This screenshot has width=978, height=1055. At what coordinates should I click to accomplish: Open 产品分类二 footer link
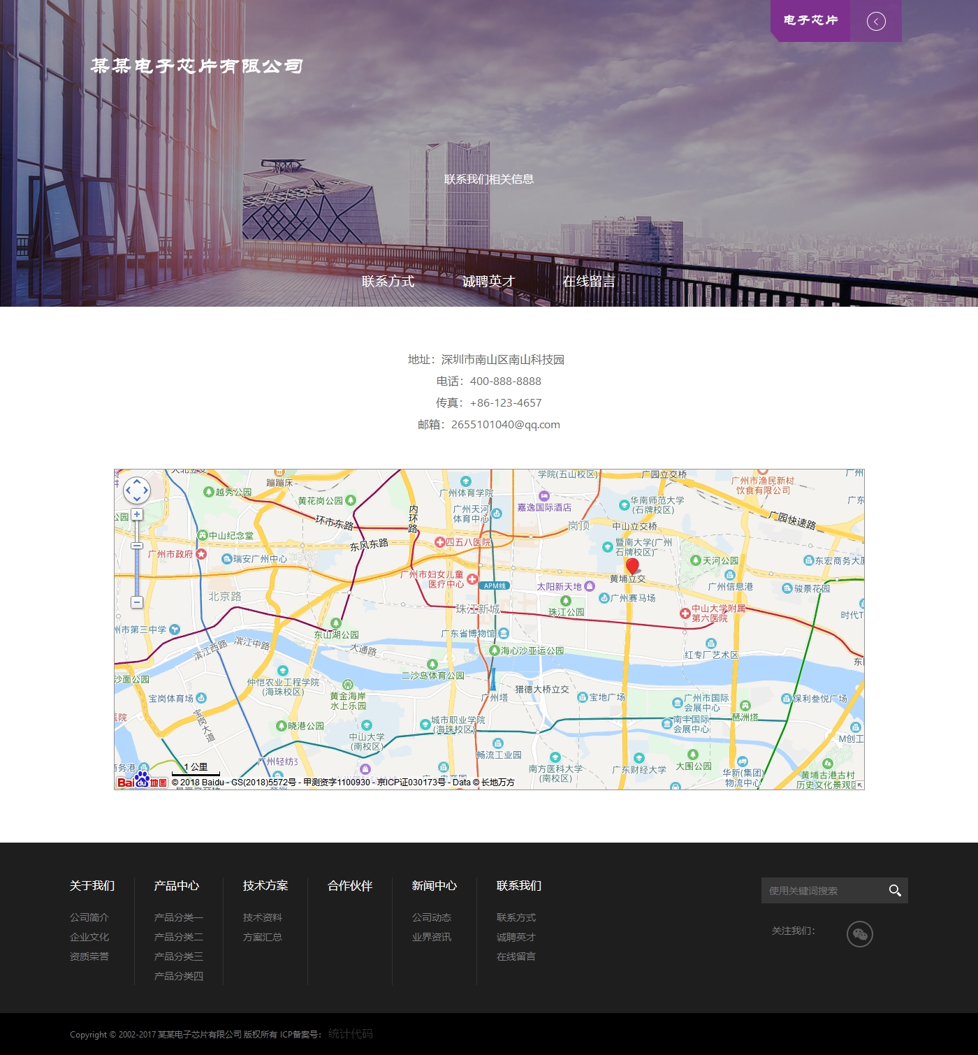coord(179,937)
